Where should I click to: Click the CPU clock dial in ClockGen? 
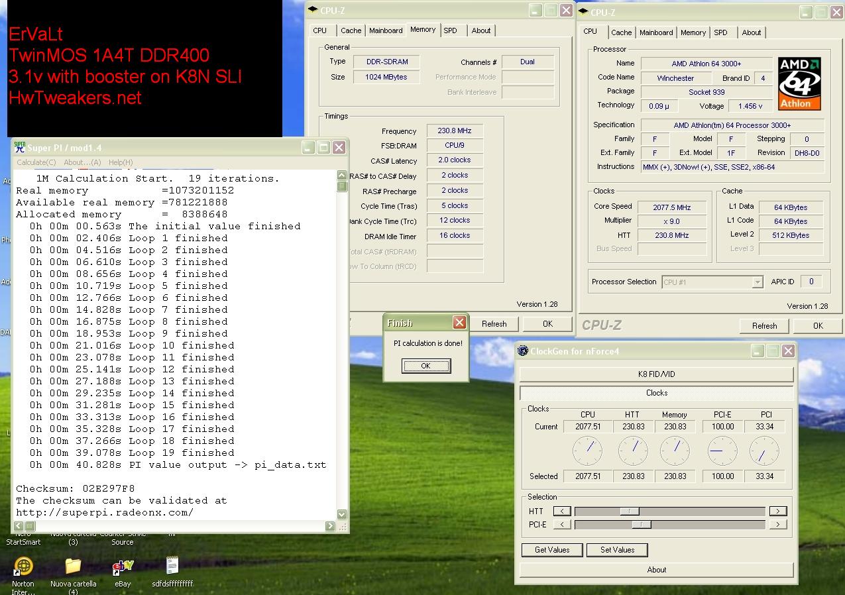587,451
